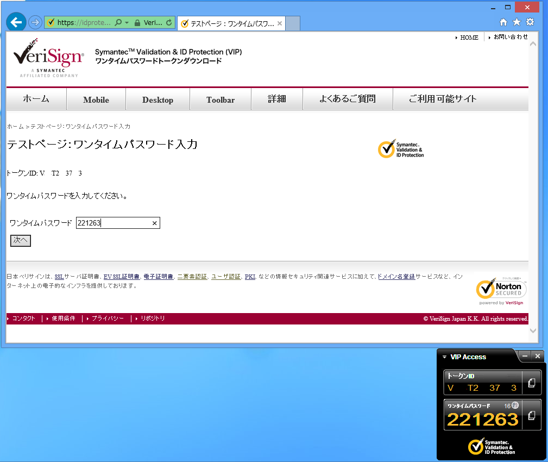Click the Veri... site identity label
The image size is (548, 462).
153,23
